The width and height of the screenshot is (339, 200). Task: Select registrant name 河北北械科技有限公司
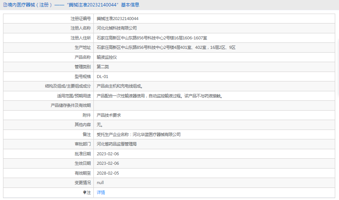click(x=117, y=28)
